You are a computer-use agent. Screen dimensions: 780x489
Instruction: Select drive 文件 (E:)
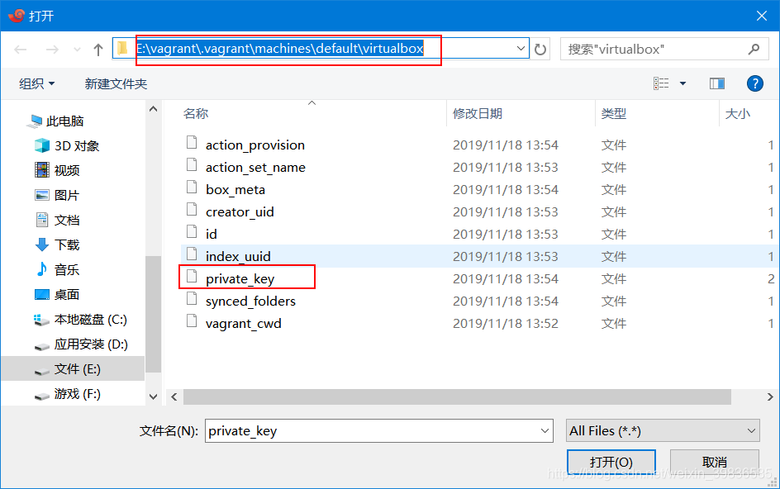(x=73, y=369)
